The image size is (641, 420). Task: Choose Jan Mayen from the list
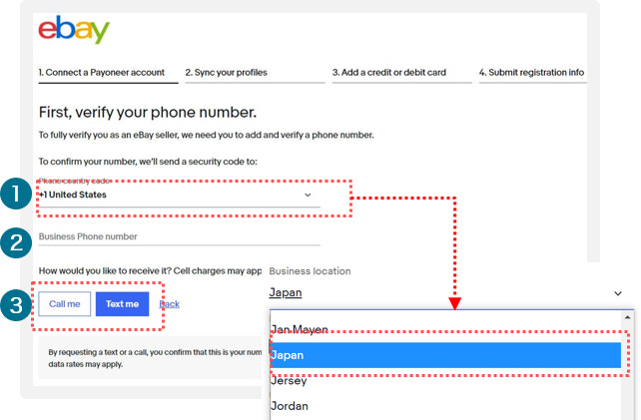[445, 329]
